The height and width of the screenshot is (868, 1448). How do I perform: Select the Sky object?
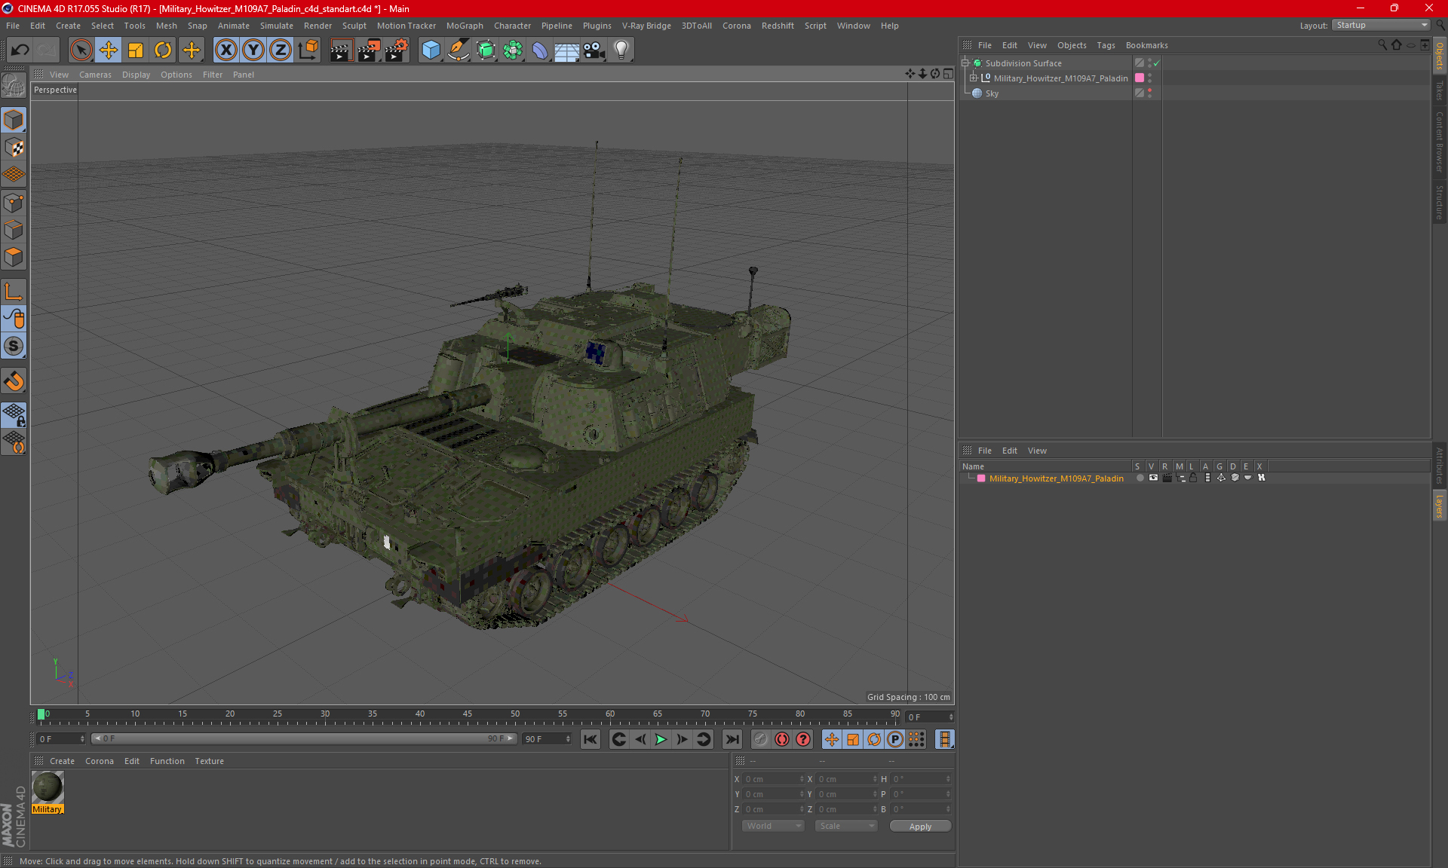pos(992,93)
